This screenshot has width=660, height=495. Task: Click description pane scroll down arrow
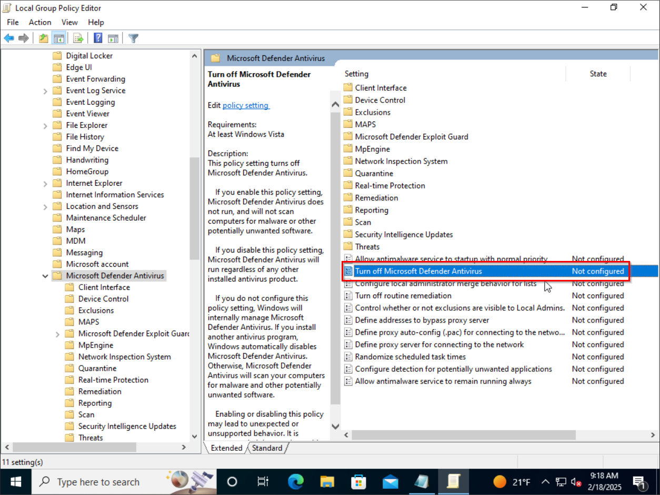click(x=335, y=426)
